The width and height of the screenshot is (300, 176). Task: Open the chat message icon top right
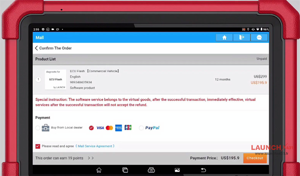coord(259,37)
